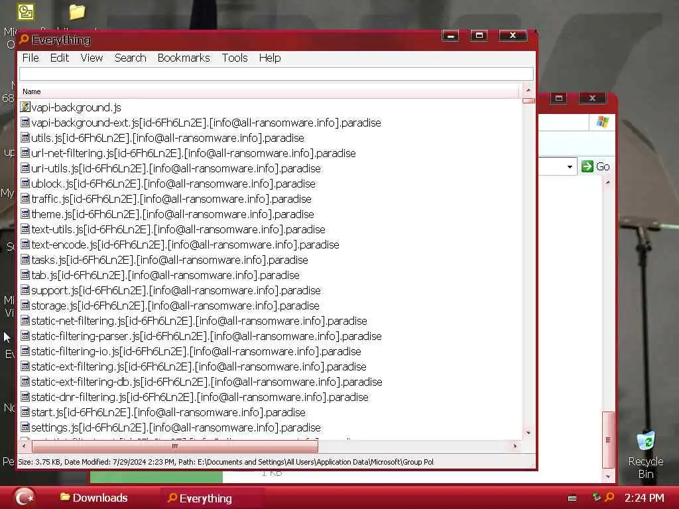
Task: Click the tasks.js paradise file icon
Action: tap(25, 260)
